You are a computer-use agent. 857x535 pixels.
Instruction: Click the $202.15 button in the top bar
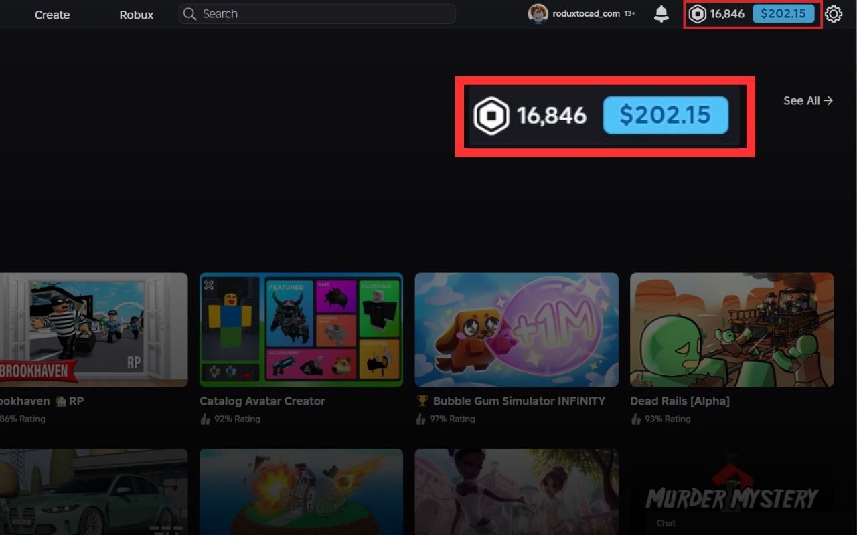784,13
